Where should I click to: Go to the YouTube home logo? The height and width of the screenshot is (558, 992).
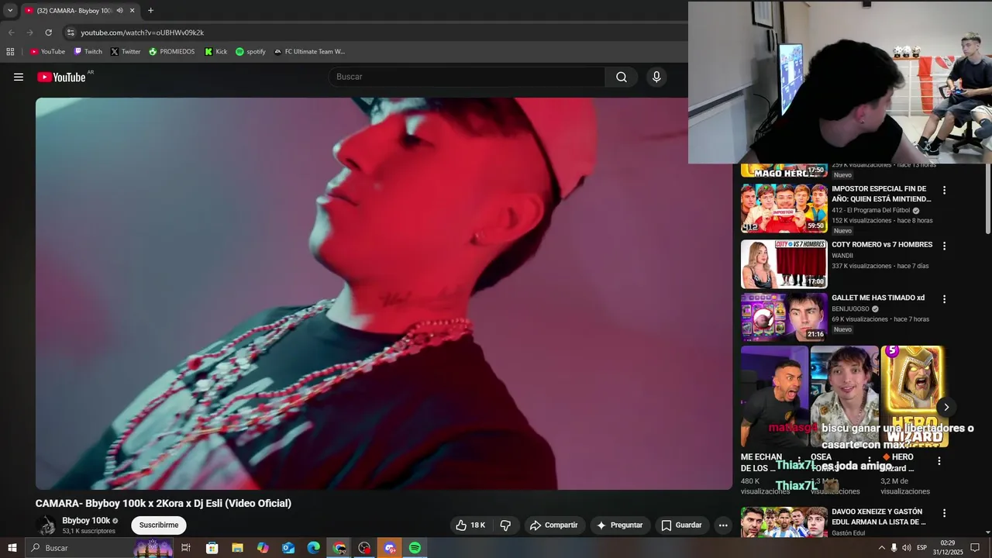(61, 77)
